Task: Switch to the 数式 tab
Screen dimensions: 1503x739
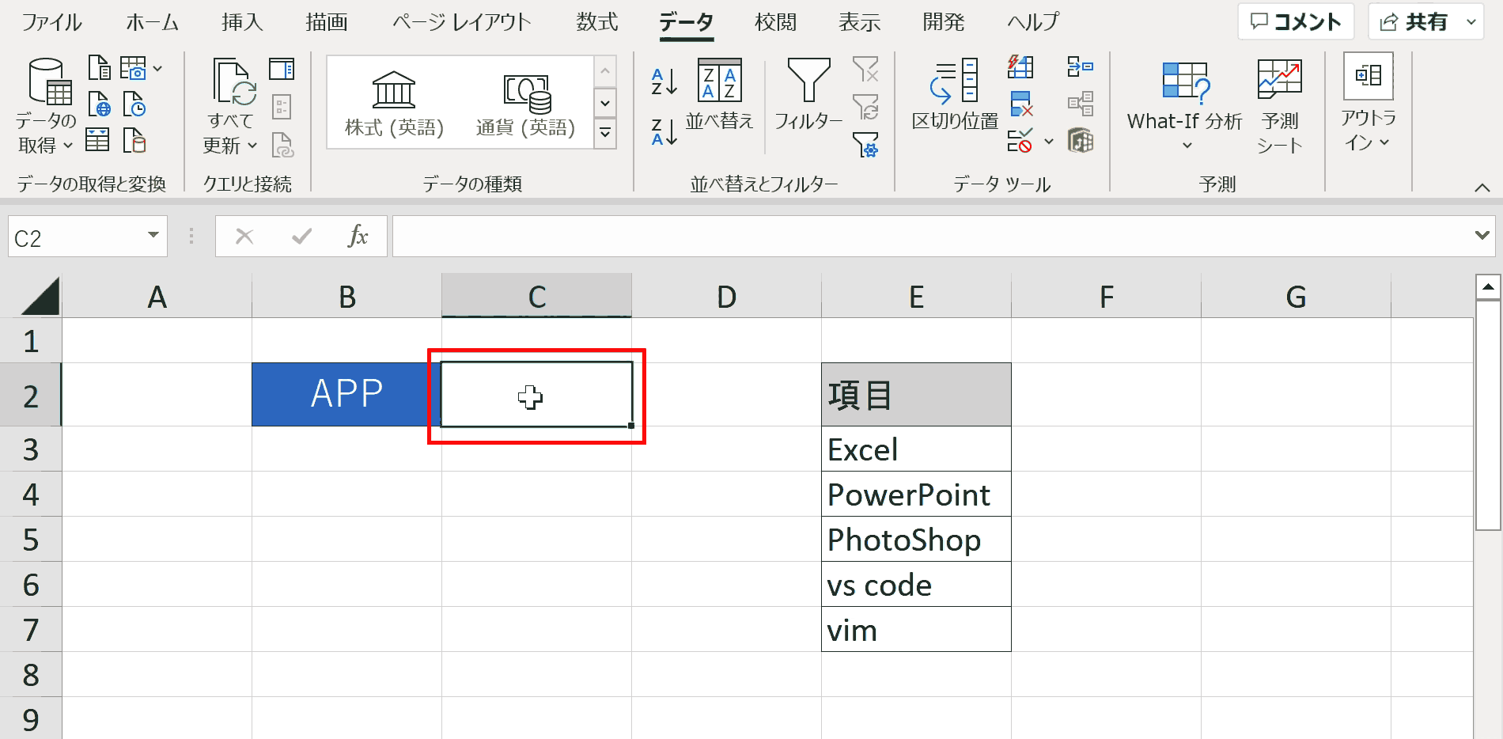Action: (x=596, y=22)
